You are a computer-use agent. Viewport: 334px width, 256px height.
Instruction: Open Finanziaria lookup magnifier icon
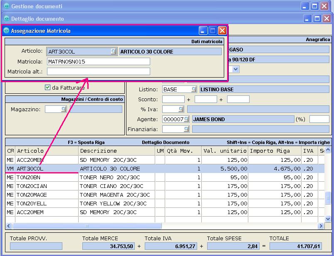186,129
